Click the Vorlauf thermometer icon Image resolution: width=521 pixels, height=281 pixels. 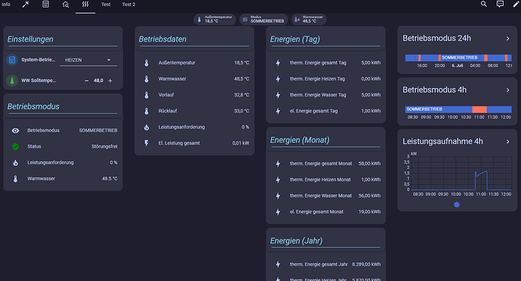(146, 95)
